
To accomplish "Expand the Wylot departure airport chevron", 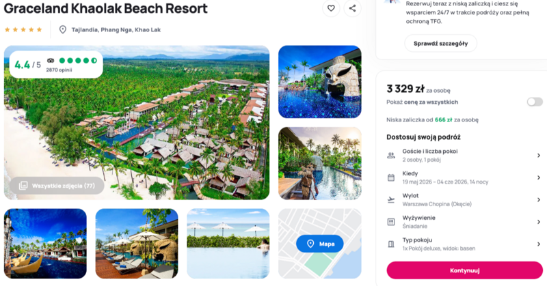I will (539, 200).
